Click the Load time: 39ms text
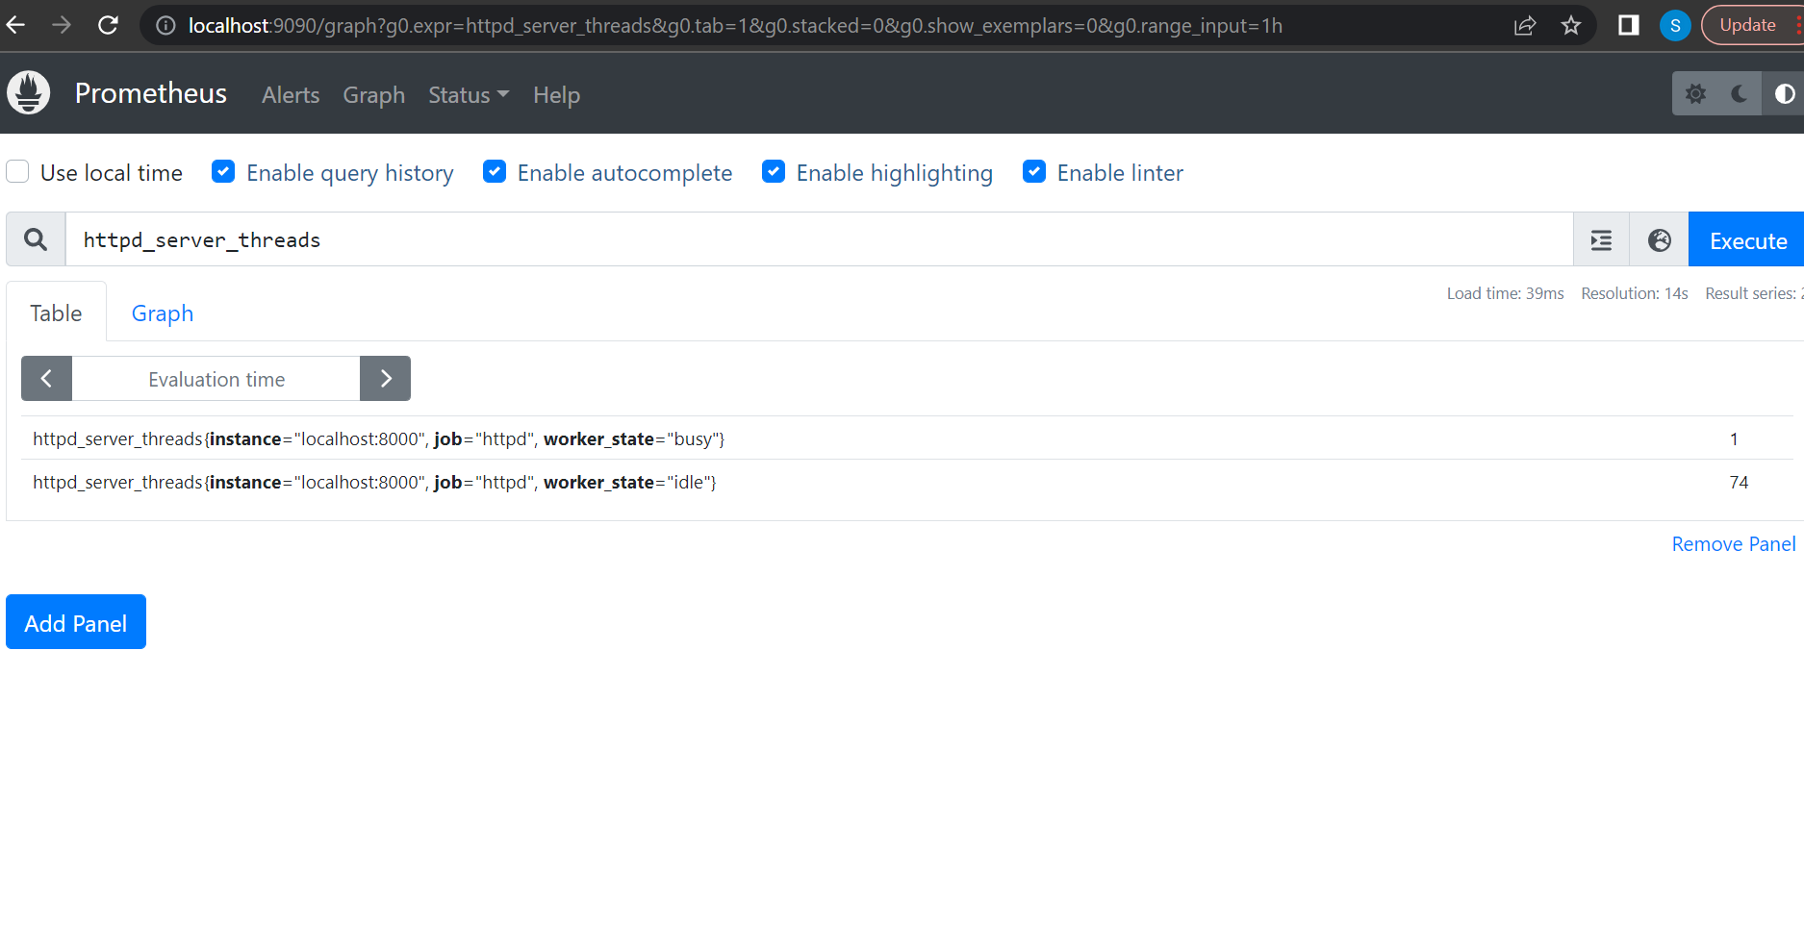The height and width of the screenshot is (926, 1804). click(x=1506, y=293)
